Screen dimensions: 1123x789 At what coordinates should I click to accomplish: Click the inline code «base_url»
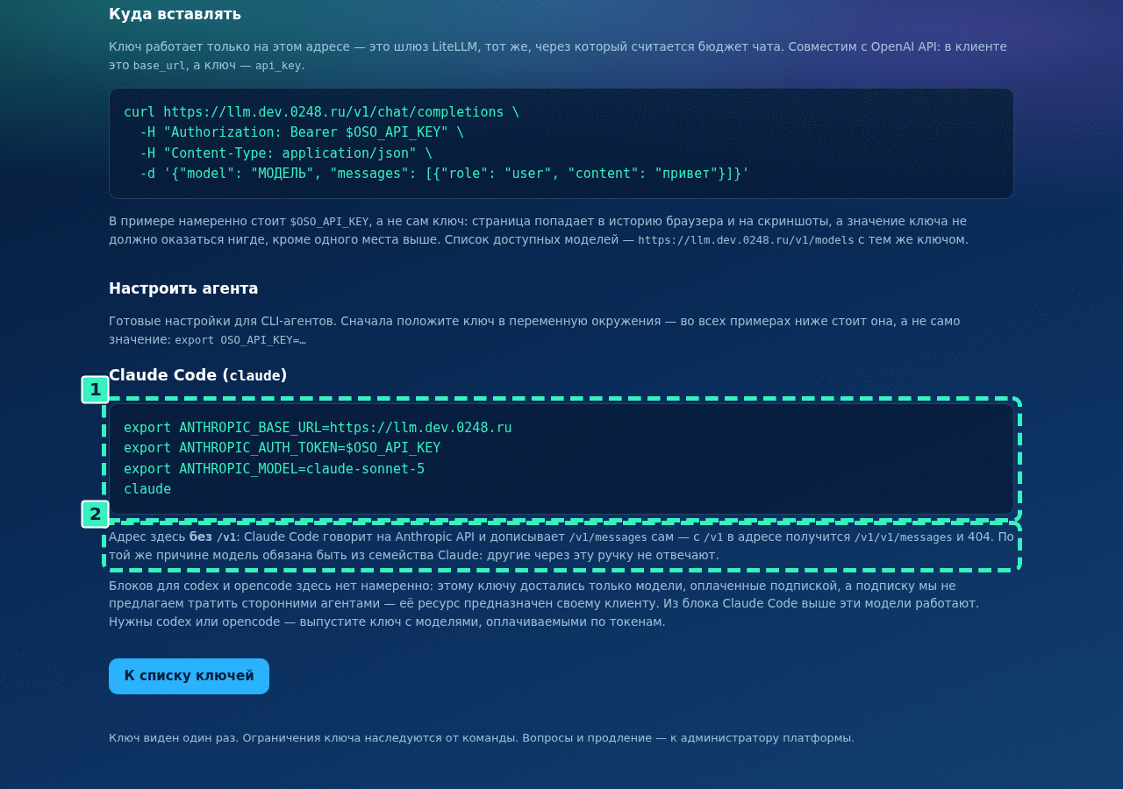click(x=159, y=66)
